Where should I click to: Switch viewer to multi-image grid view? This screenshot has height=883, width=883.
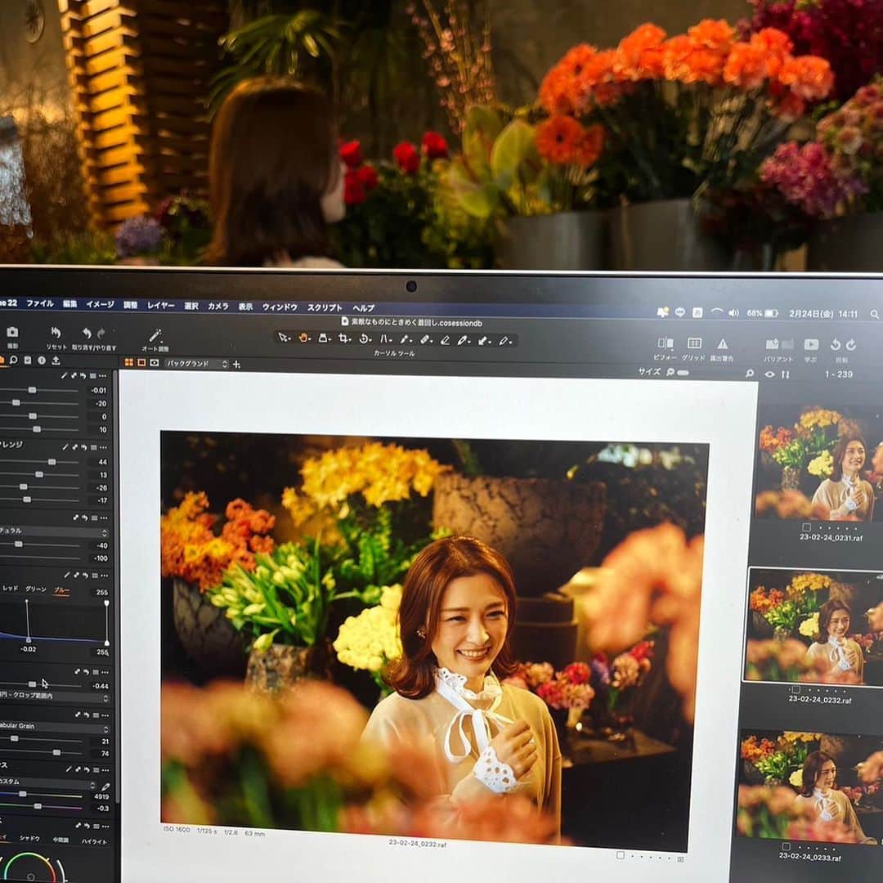tap(129, 363)
